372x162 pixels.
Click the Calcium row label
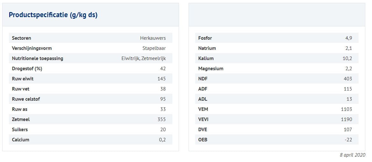tap(21, 140)
